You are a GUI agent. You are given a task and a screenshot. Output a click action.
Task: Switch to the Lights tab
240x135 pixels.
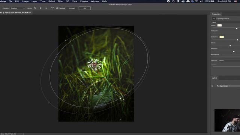coord(214,78)
